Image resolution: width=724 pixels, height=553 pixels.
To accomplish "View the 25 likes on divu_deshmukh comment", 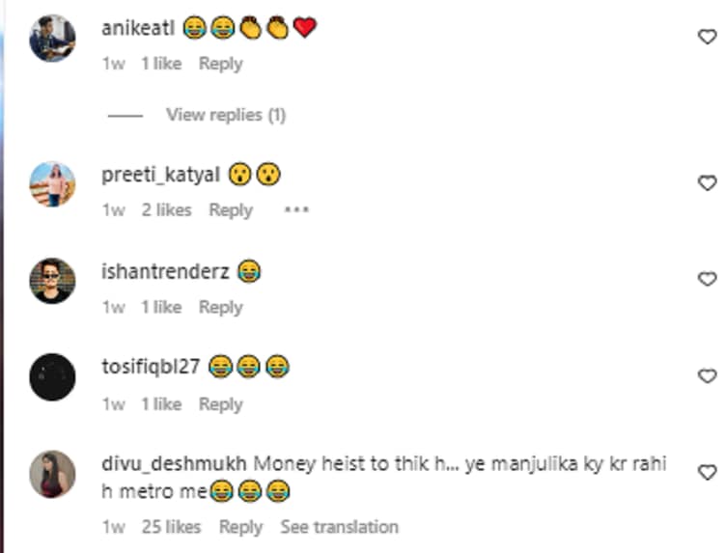I will pyautogui.click(x=171, y=527).
